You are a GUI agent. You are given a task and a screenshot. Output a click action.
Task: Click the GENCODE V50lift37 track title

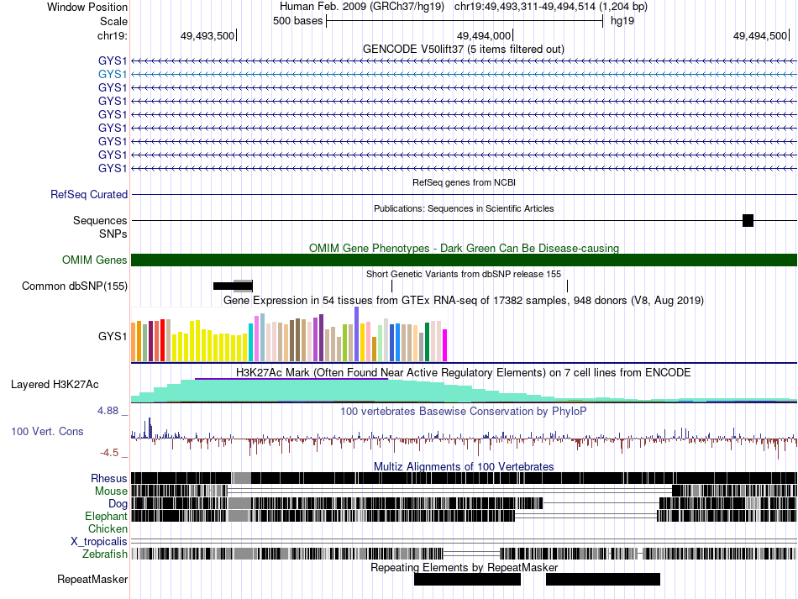tap(463, 50)
